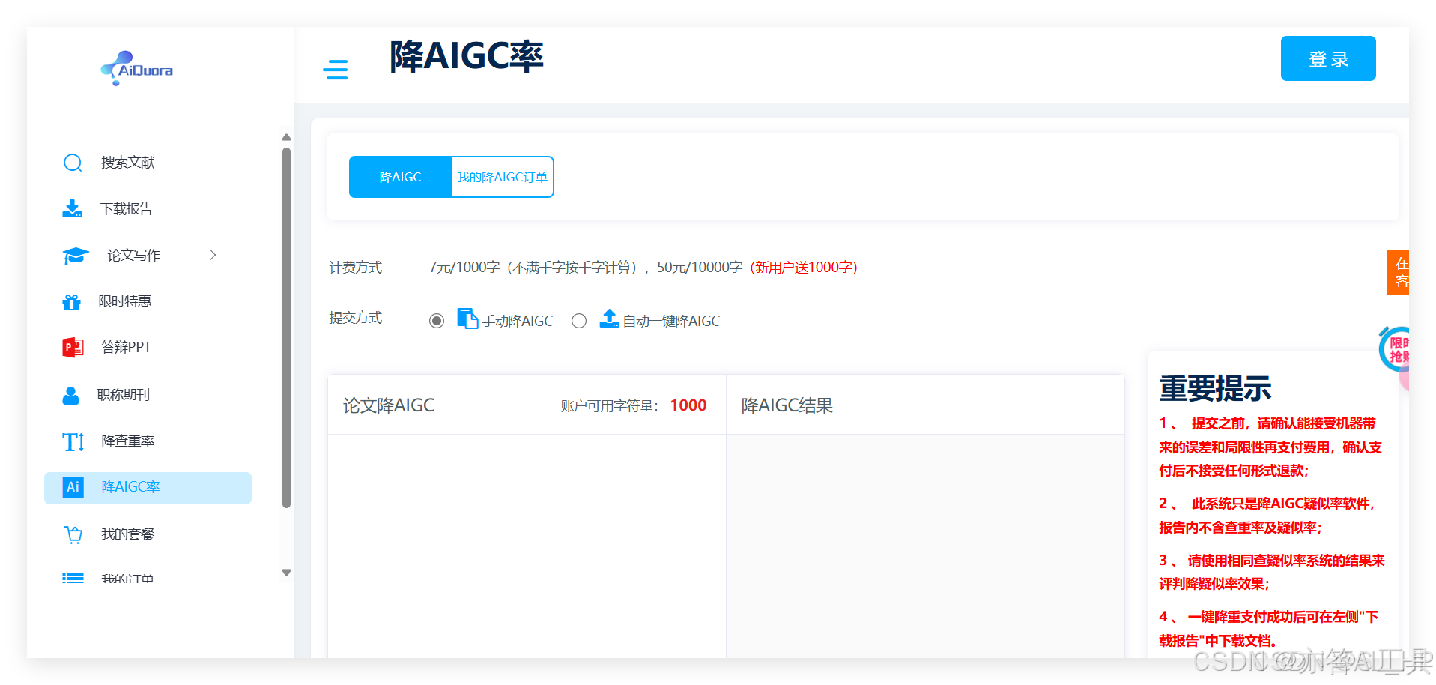Viewport: 1436px width, 685px height.
Task: Click the Ai icon for 降AIGC率
Action: pyautogui.click(x=72, y=487)
